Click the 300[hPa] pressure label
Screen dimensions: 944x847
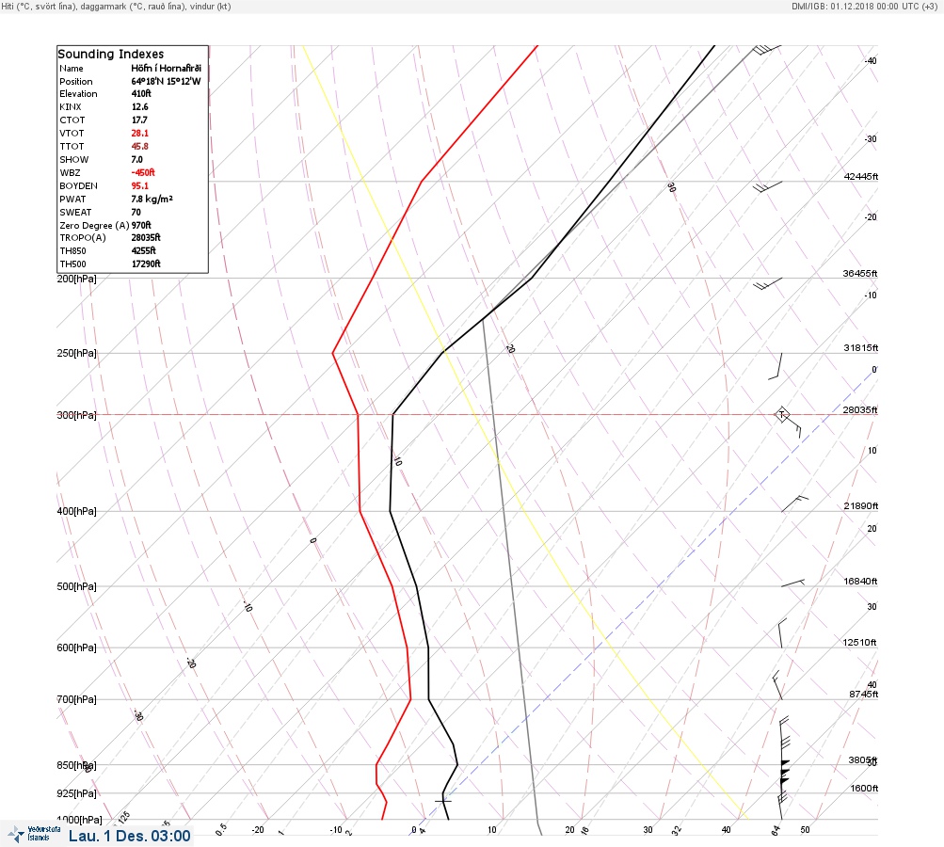point(76,415)
